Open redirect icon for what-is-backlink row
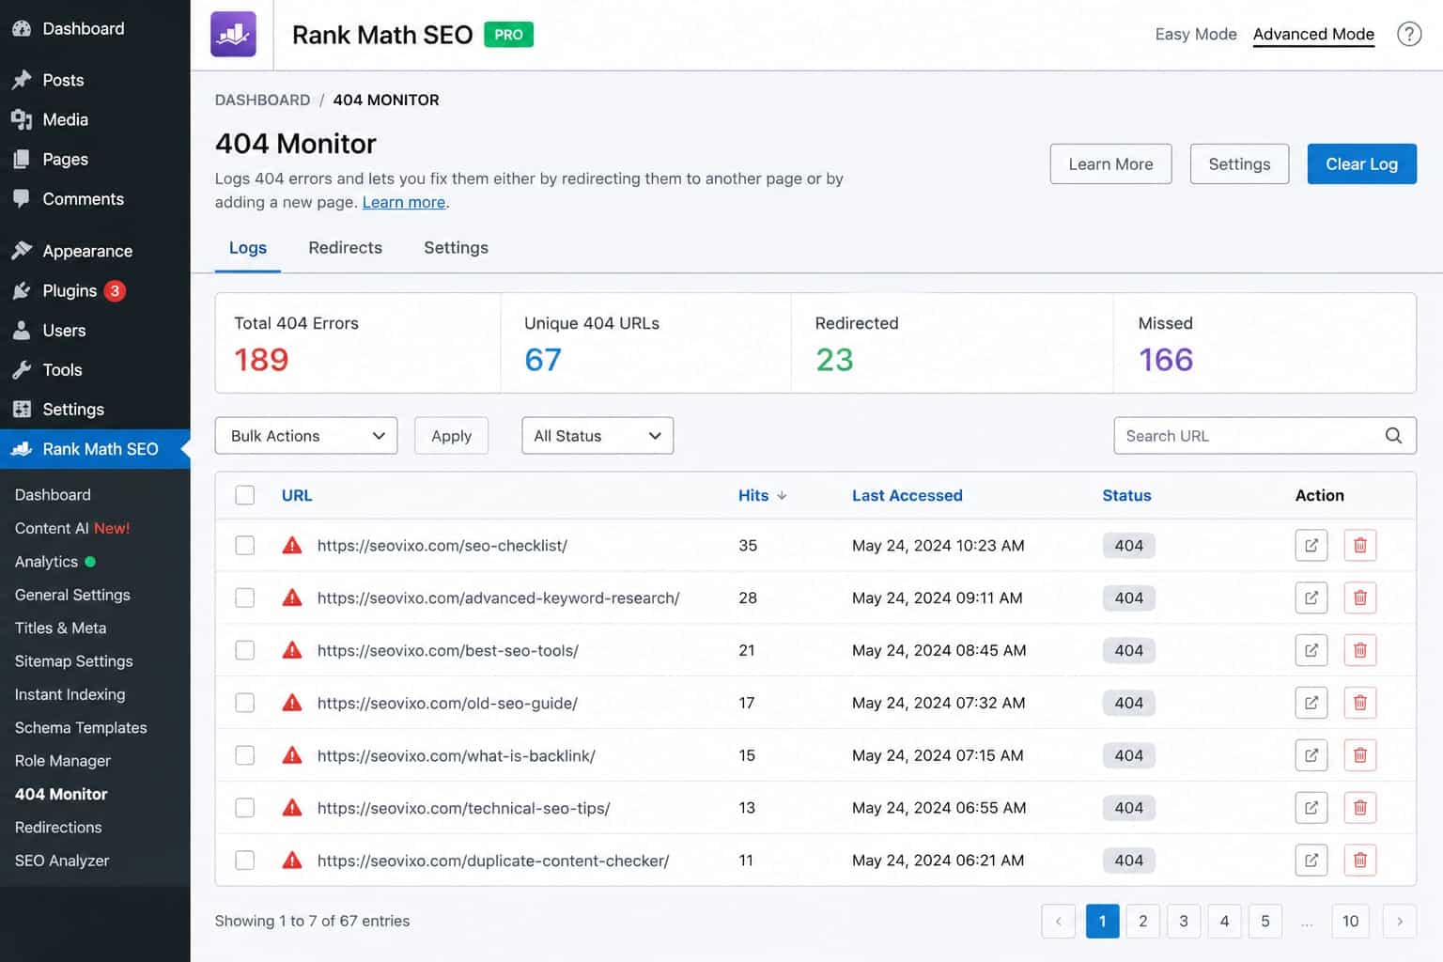This screenshot has height=962, width=1443. pyautogui.click(x=1311, y=755)
